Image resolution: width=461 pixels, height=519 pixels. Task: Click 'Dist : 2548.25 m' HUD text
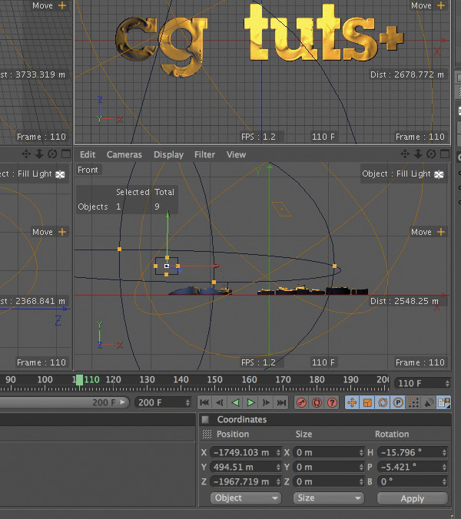pos(404,301)
